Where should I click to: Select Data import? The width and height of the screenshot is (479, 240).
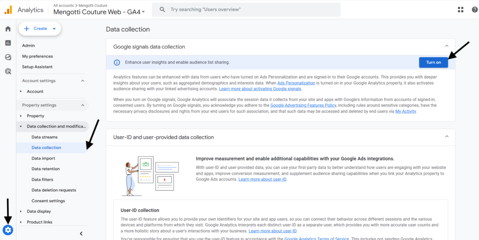pos(44,159)
